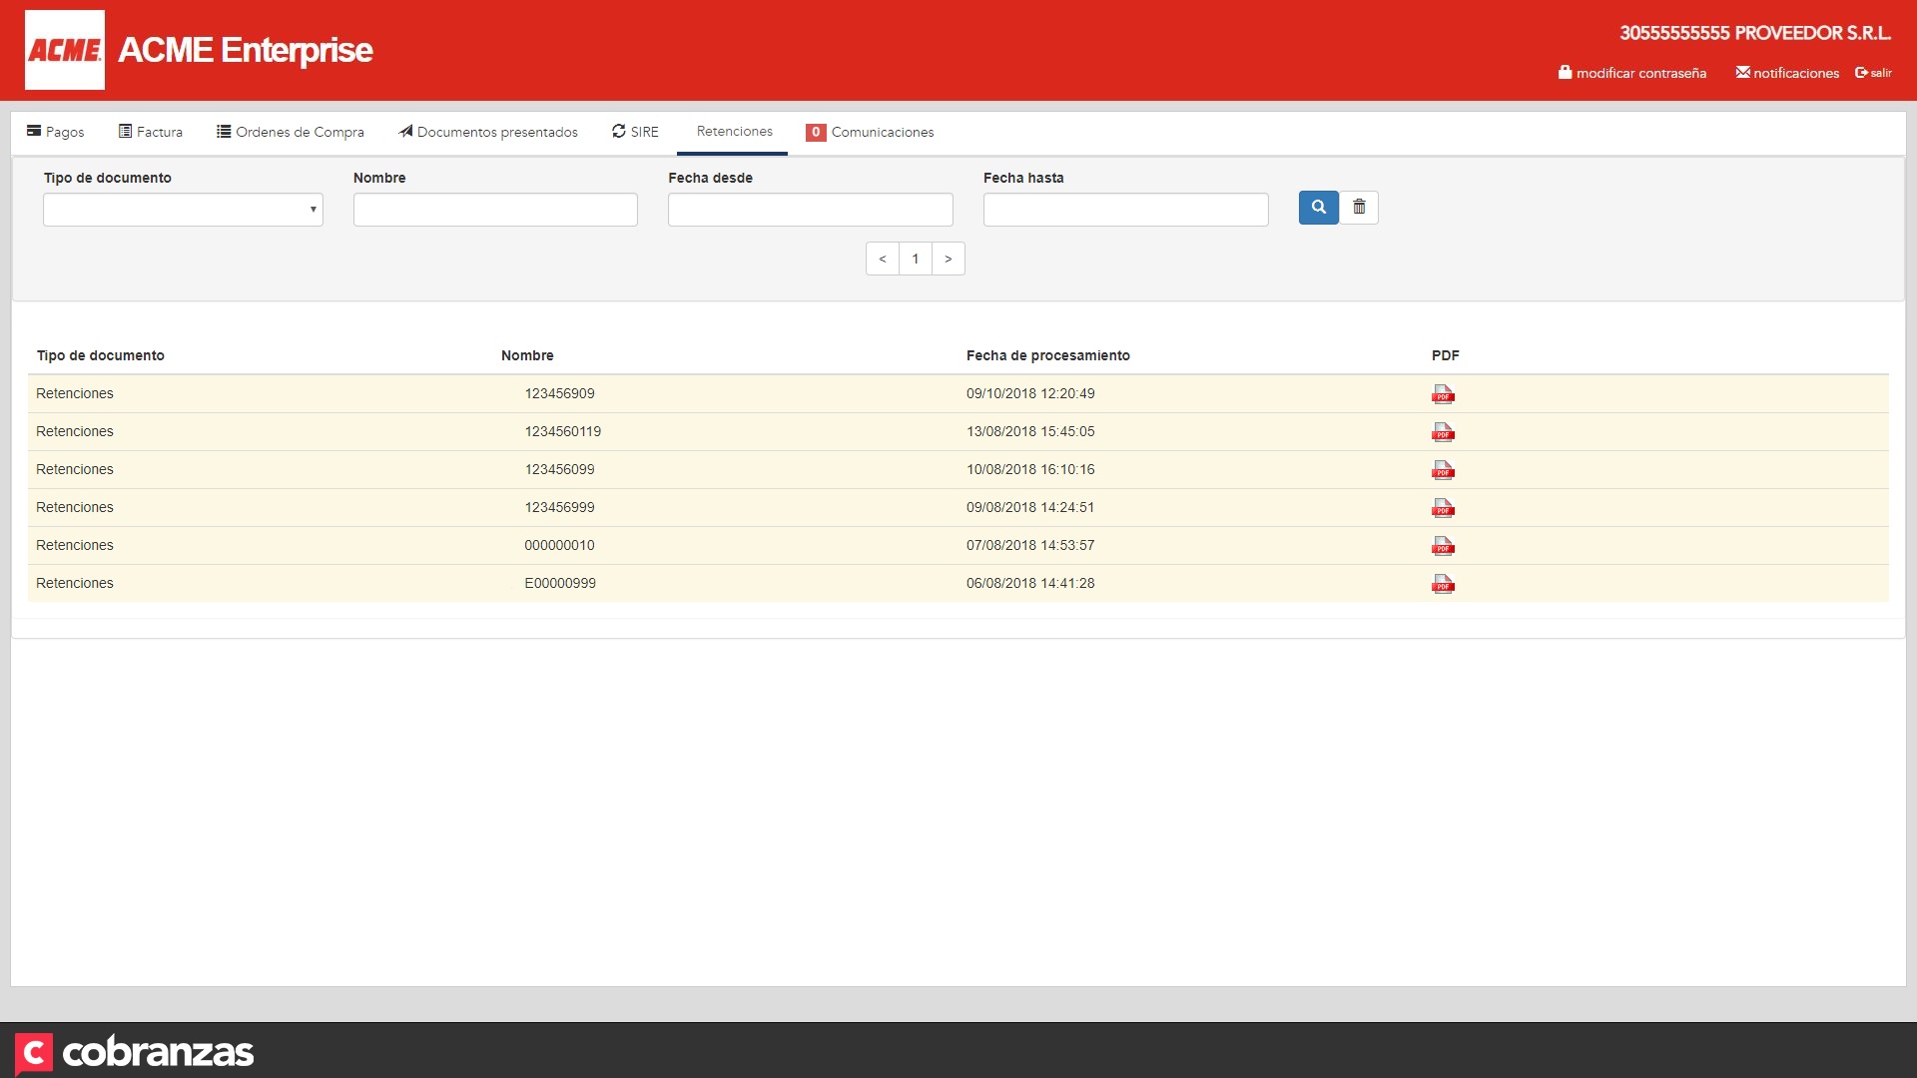This screenshot has height=1078, width=1917.
Task: Select name cell E00000999
Action: coord(560,583)
